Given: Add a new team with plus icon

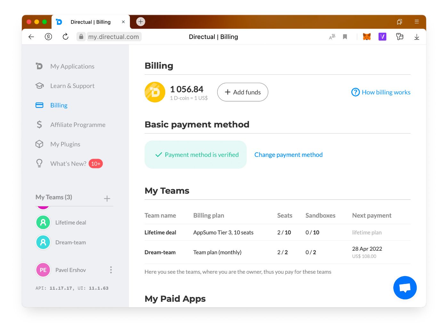Looking at the screenshot, I should pyautogui.click(x=107, y=199).
